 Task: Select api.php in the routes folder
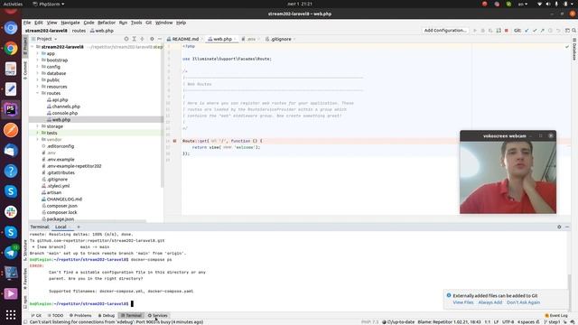(x=60, y=100)
